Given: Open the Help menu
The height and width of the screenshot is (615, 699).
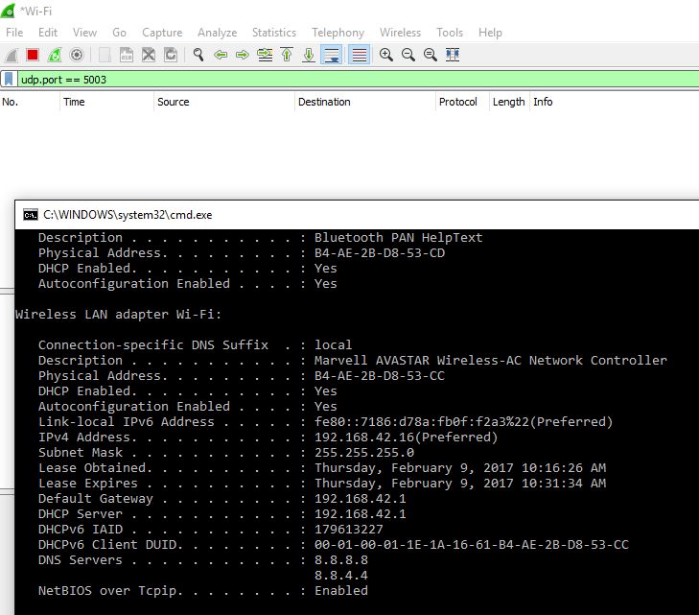Looking at the screenshot, I should (x=490, y=33).
